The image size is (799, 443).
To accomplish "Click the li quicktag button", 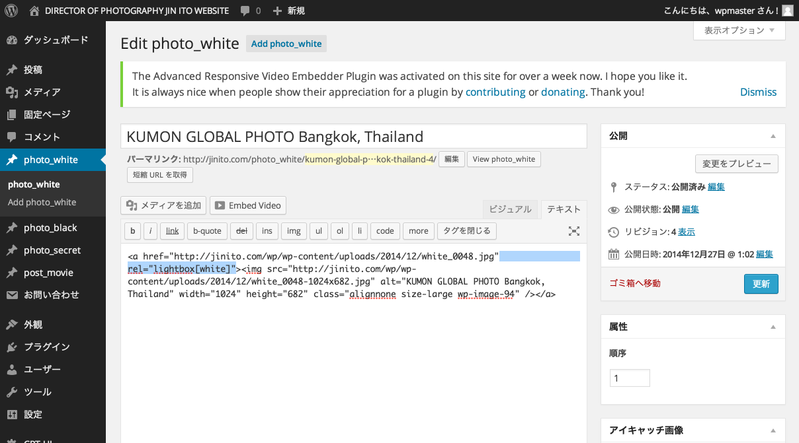I will [x=359, y=231].
